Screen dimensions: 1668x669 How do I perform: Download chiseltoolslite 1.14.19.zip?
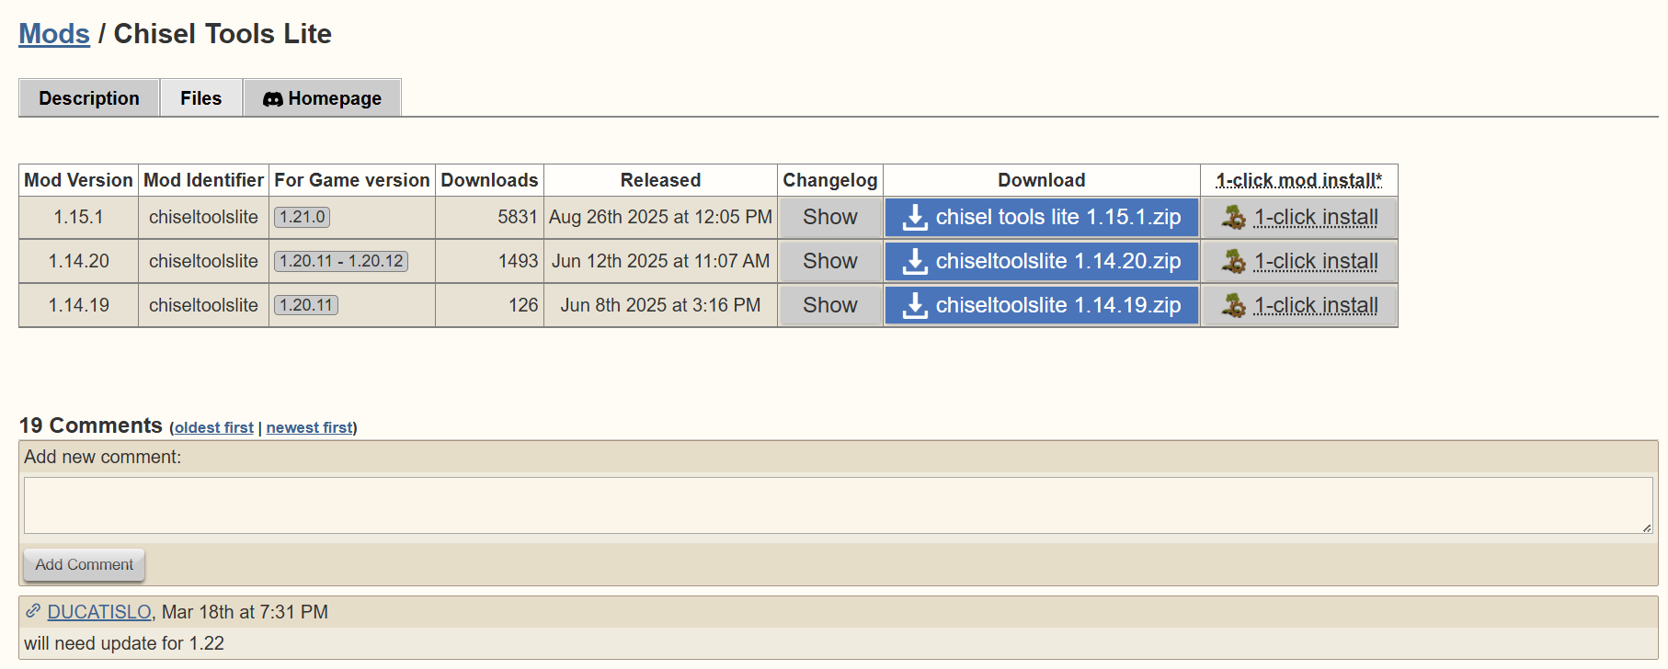(x=1042, y=306)
